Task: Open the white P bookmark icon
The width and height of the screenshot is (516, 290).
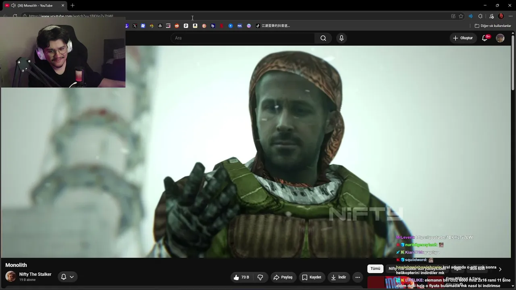Action: pyautogui.click(x=186, y=26)
